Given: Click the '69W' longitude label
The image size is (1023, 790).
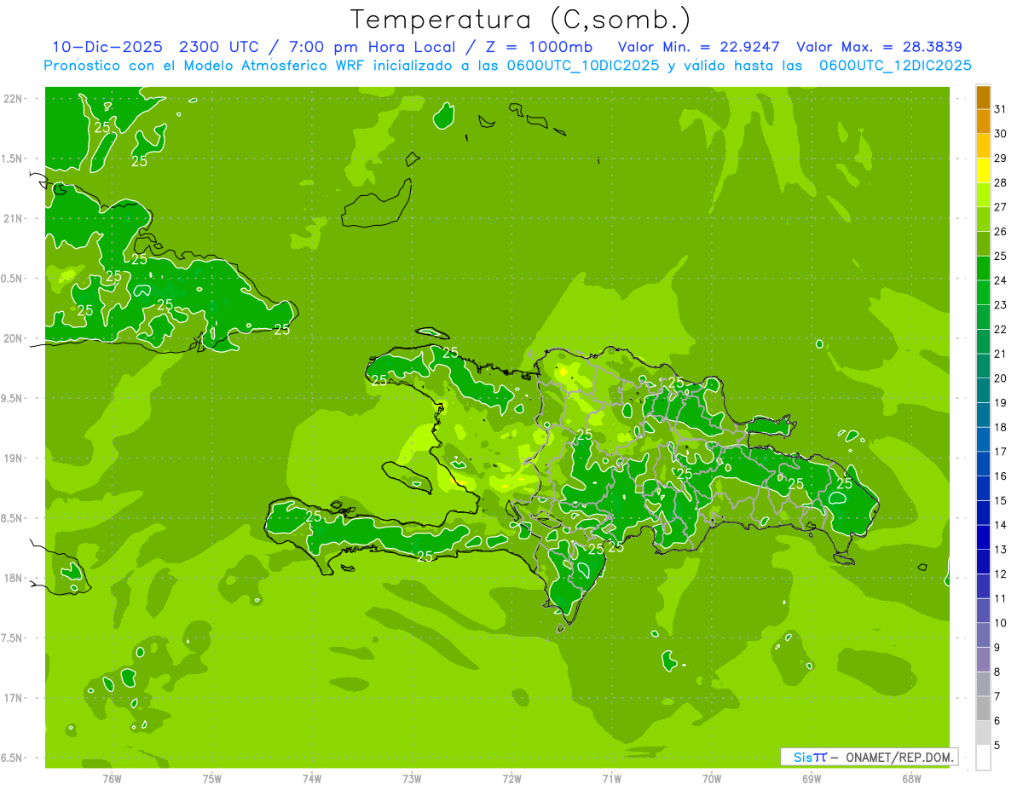Looking at the screenshot, I should [812, 779].
